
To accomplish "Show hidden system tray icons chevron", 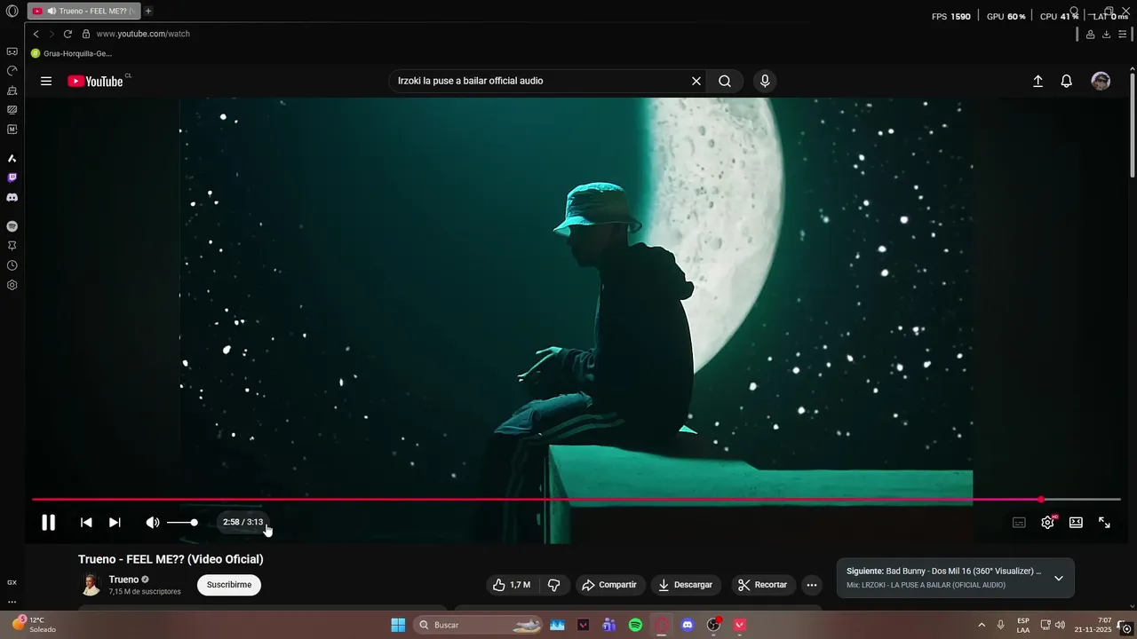I will pyautogui.click(x=982, y=625).
